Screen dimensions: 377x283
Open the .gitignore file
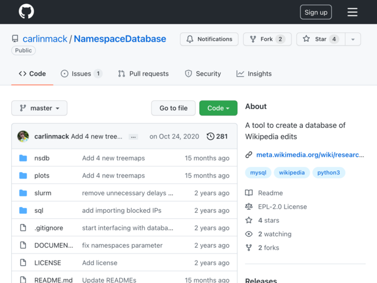[49, 228]
